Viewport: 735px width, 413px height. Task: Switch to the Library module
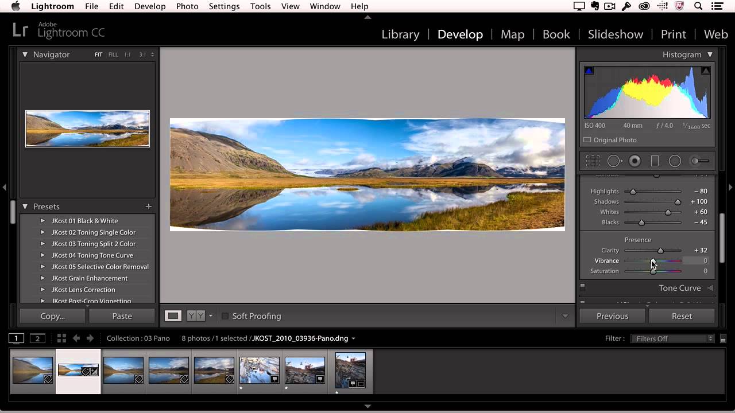pyautogui.click(x=400, y=34)
